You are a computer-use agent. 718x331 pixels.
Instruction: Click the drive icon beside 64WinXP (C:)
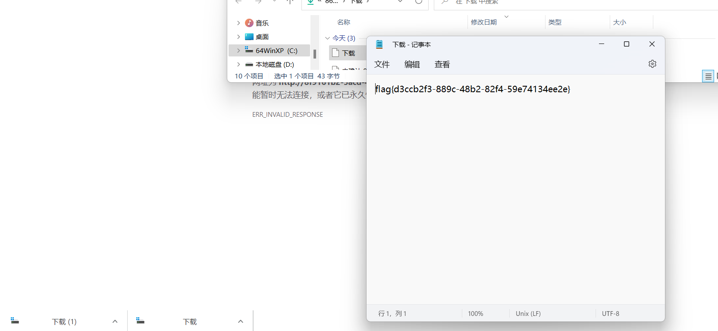click(249, 50)
